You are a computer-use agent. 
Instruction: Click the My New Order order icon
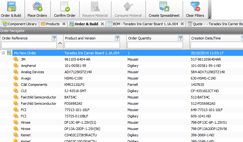(9, 53)
